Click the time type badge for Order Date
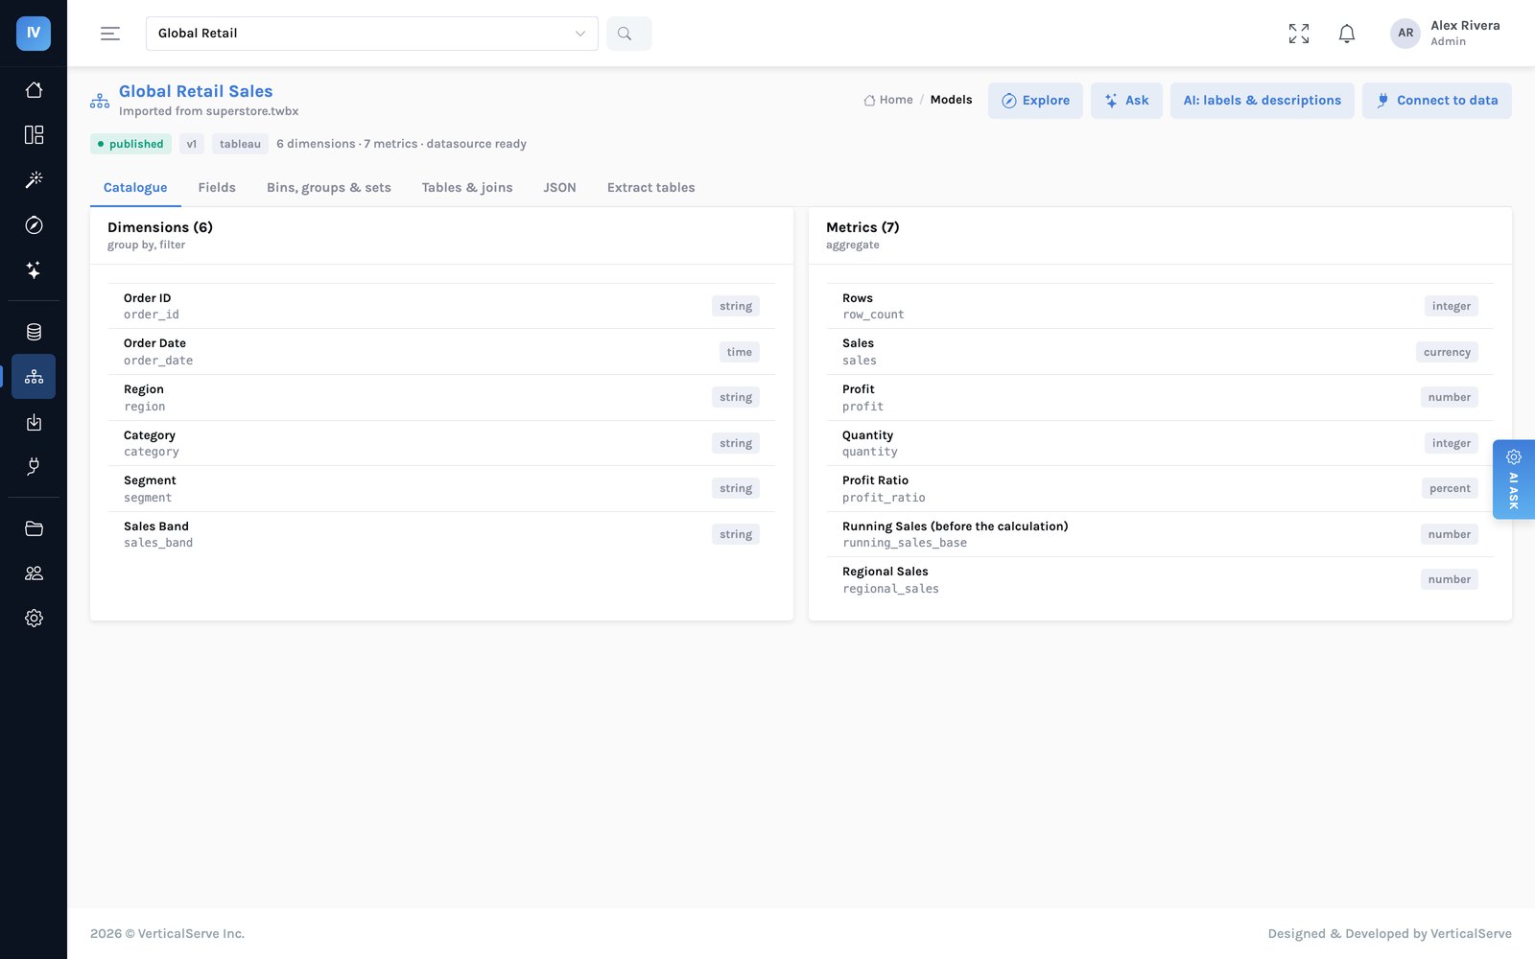1535x959 pixels. 739,352
